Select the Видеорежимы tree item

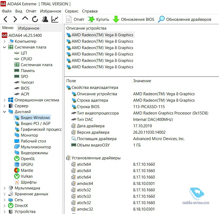pos(31,153)
